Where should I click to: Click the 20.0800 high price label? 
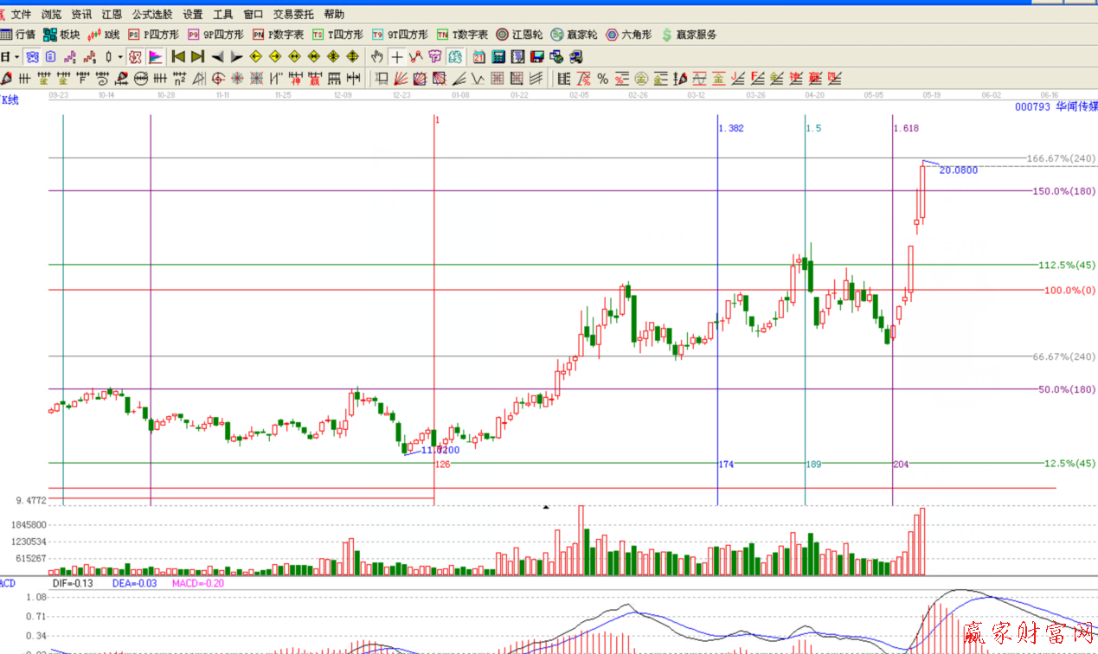(959, 170)
